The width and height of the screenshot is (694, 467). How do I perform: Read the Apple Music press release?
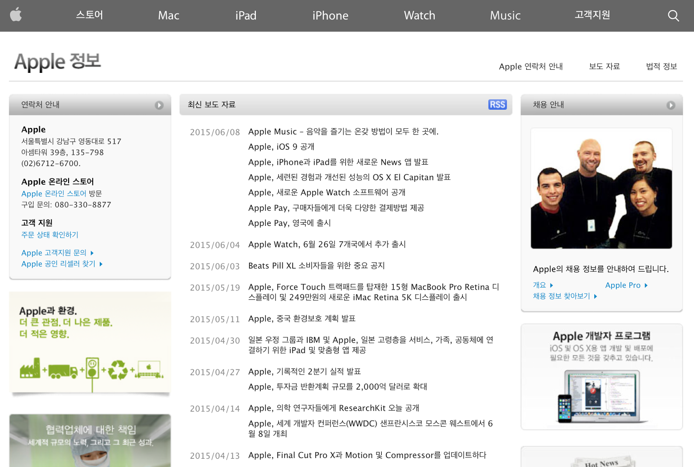point(344,131)
